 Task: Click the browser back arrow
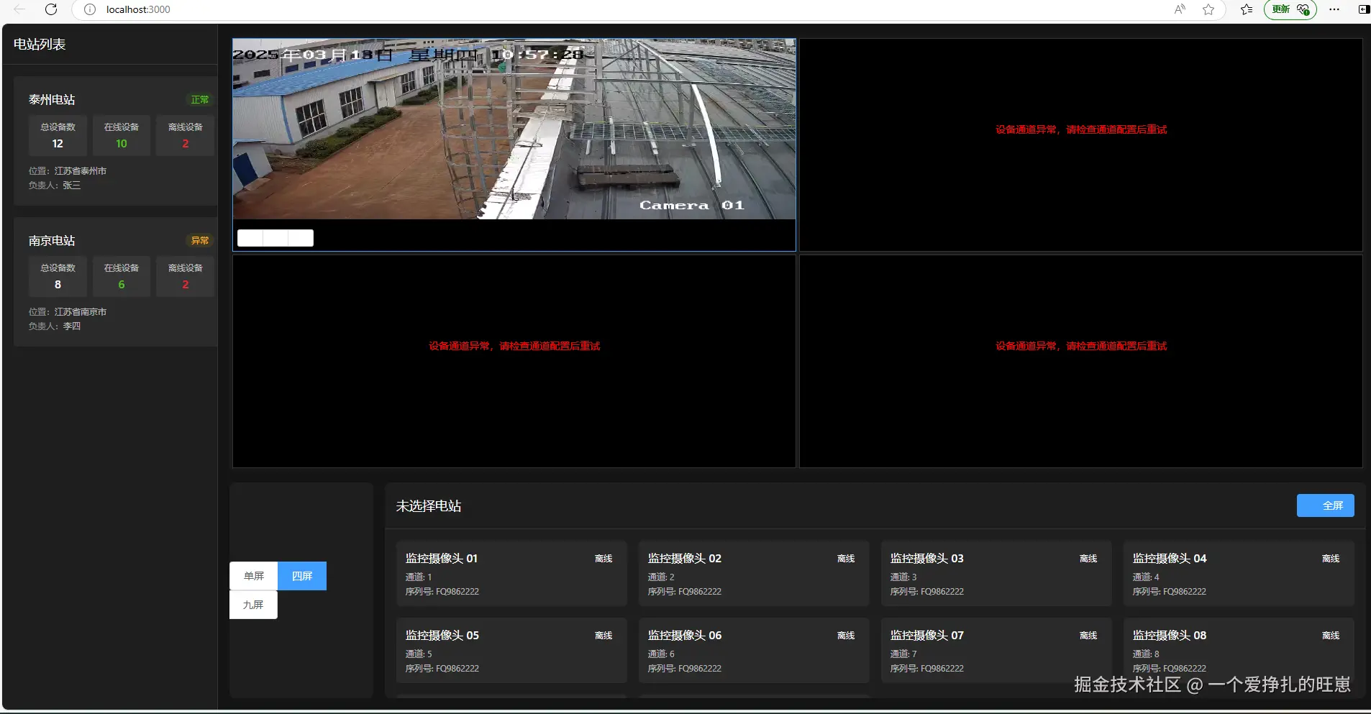pos(19,9)
